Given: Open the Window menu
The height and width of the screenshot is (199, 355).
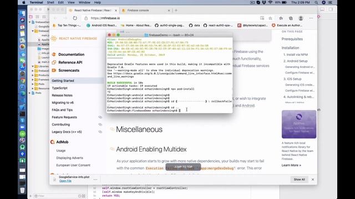Looking at the screenshot, I should (x=84, y=2).
